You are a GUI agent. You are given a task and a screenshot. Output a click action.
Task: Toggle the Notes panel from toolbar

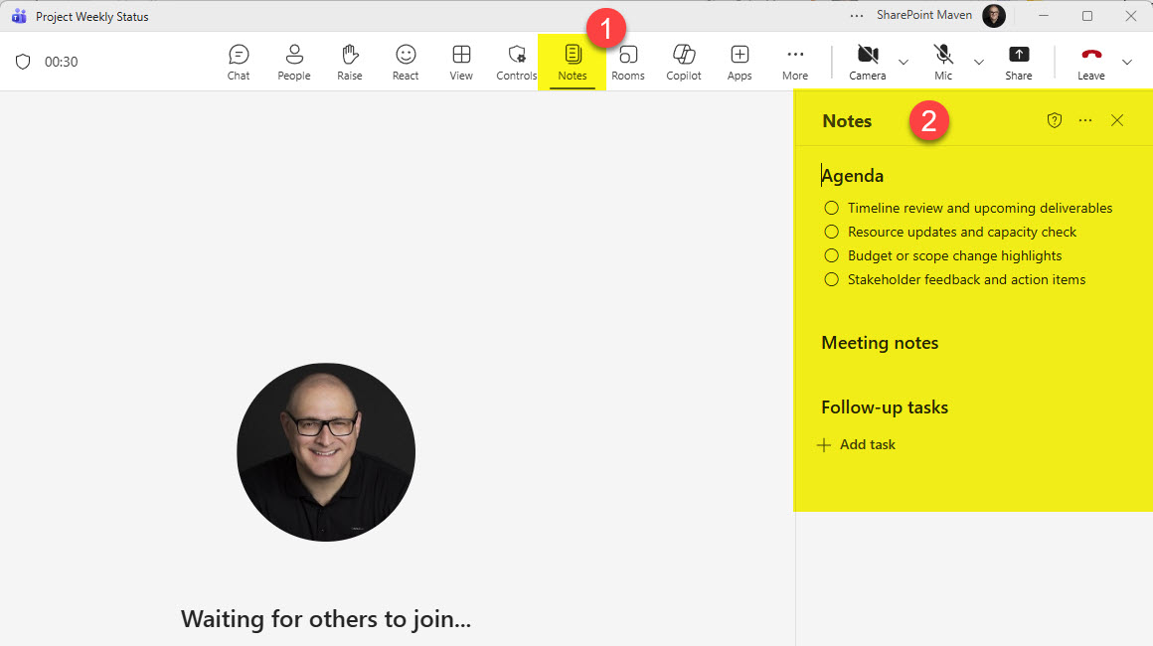click(x=573, y=63)
